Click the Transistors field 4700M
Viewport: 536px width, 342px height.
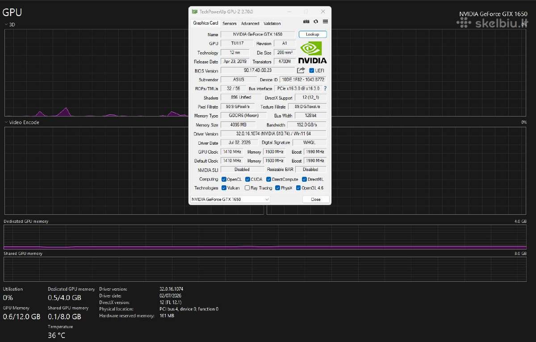(285, 62)
